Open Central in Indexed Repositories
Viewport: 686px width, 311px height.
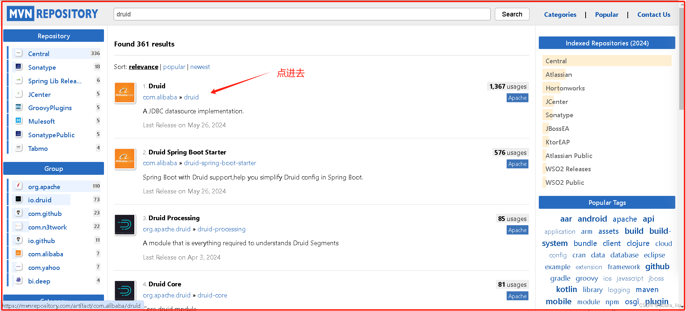click(x=556, y=61)
